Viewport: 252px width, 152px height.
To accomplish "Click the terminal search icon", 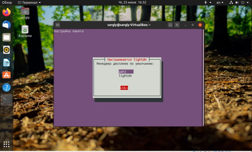I will (x=170, y=25).
